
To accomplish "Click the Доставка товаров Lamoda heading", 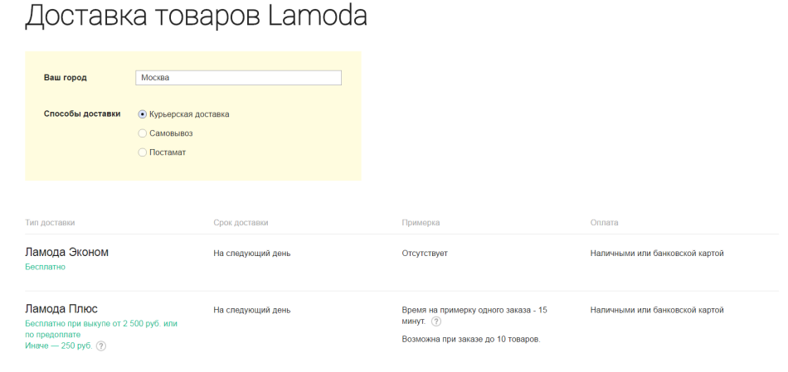I will (196, 15).
